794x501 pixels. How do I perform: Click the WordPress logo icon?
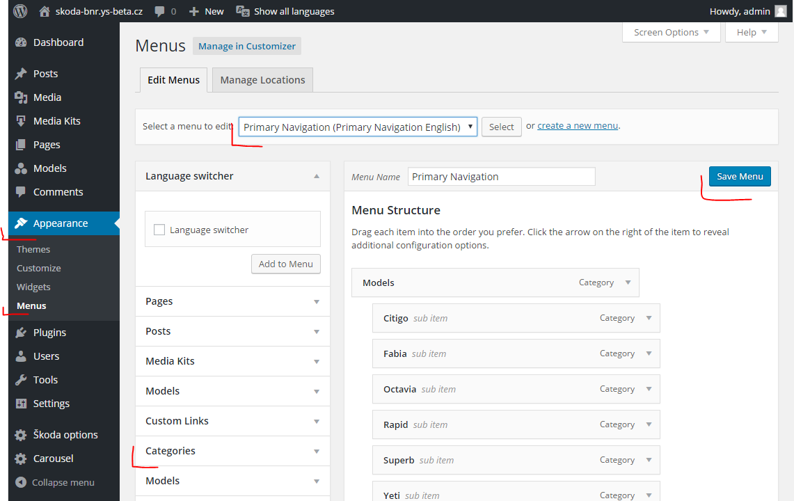coord(20,11)
